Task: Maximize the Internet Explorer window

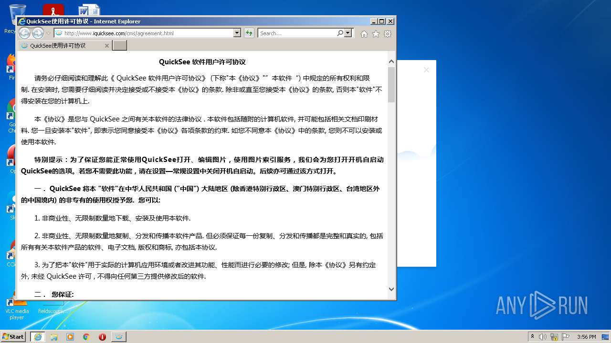Action: point(381,21)
